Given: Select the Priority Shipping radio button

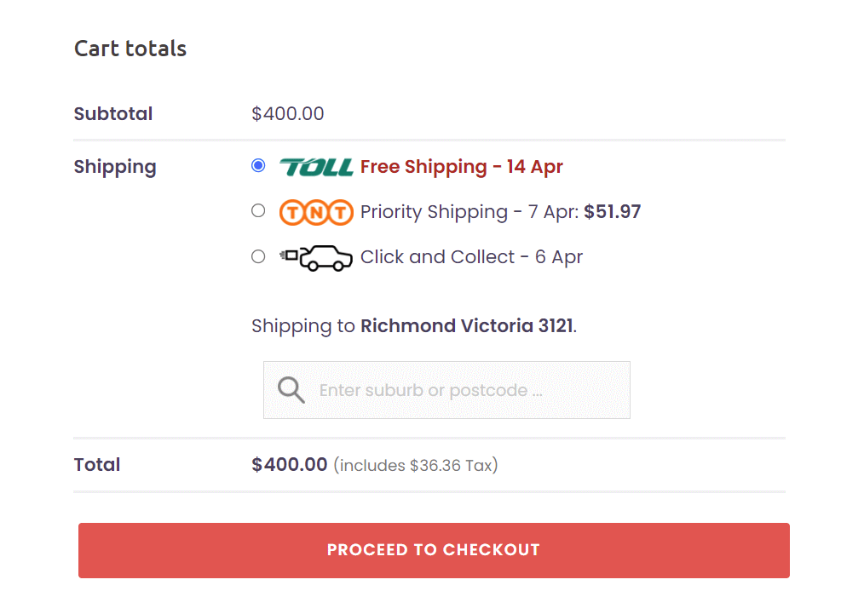Looking at the screenshot, I should click(258, 210).
